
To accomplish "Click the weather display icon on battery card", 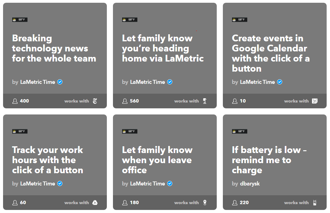I will point(240,131).
